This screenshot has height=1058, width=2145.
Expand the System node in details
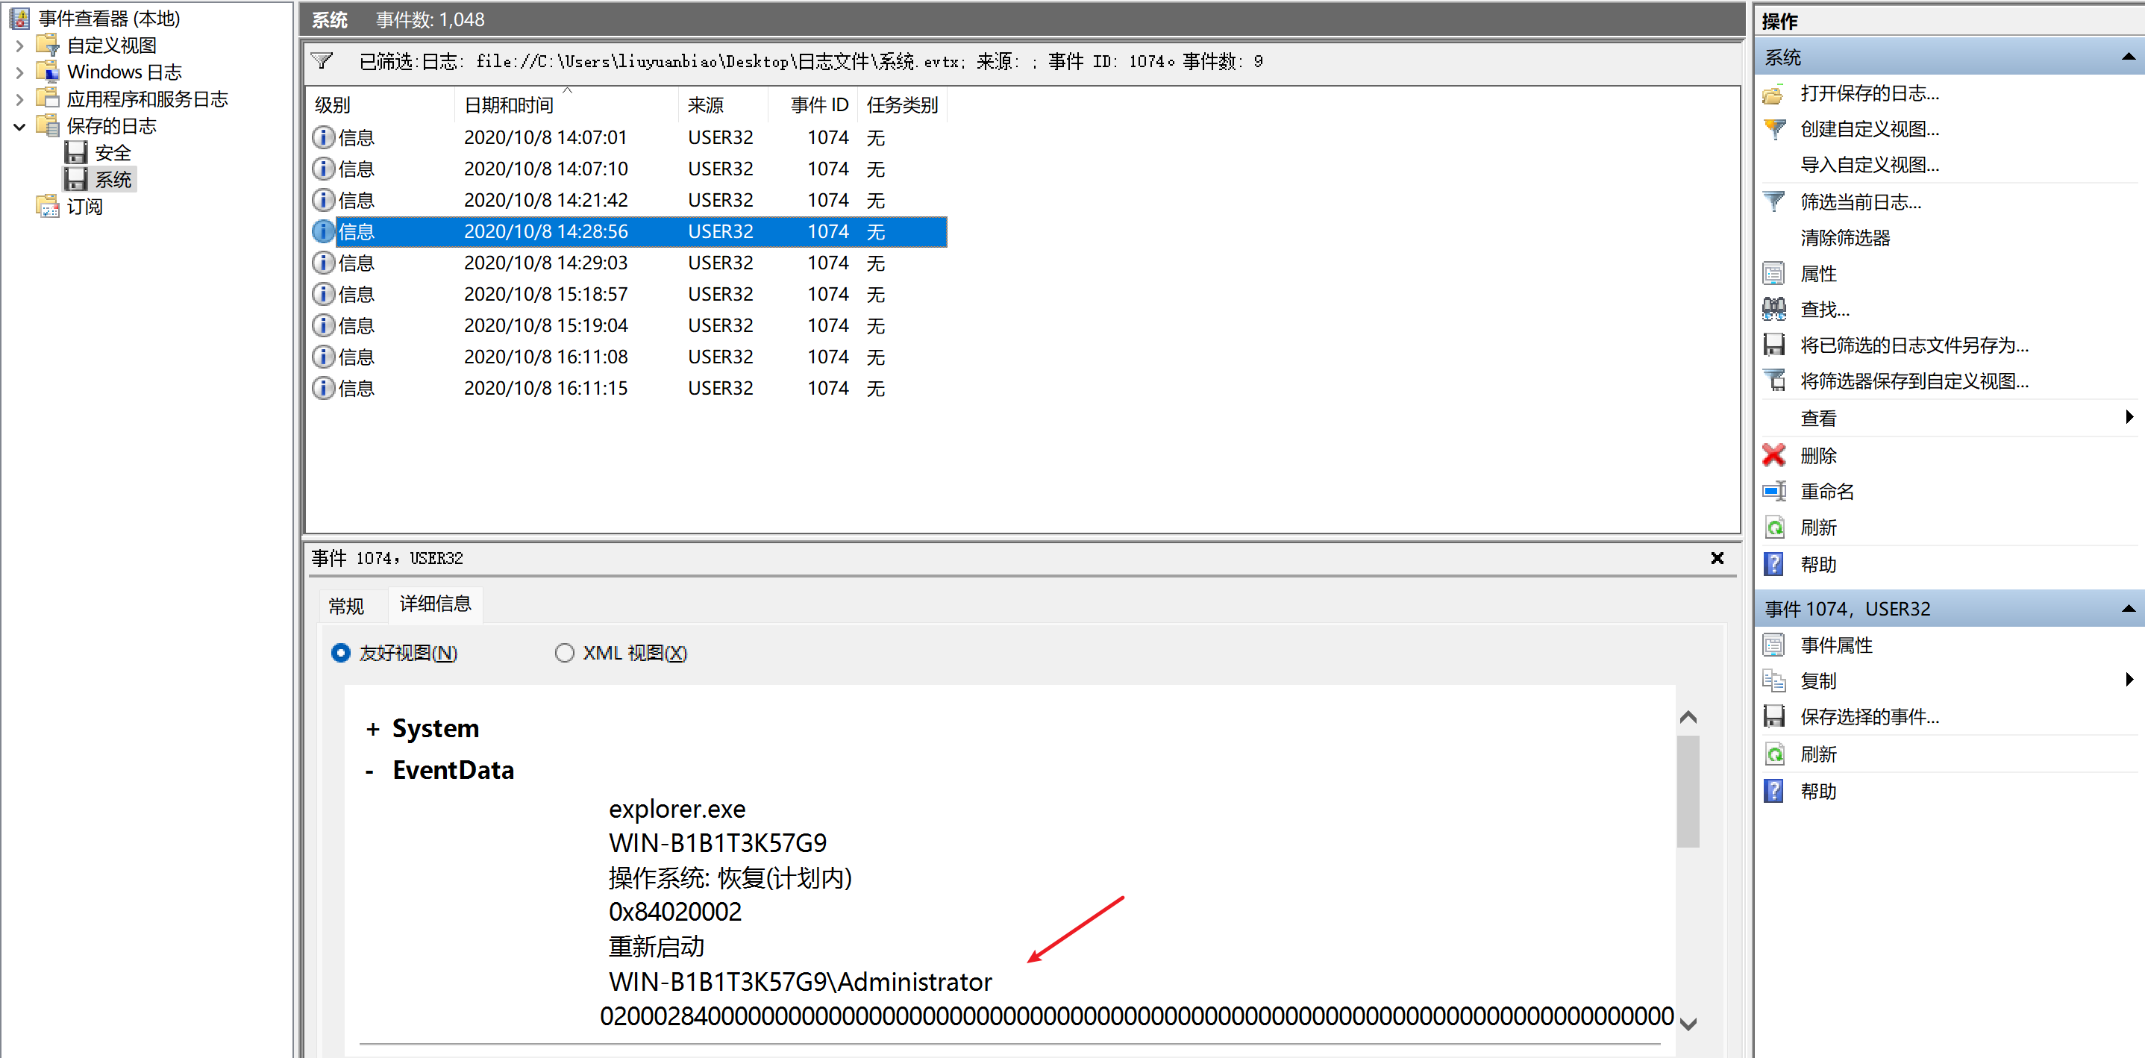point(372,730)
